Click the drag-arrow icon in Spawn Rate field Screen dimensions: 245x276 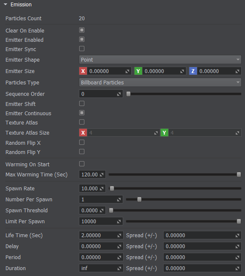pyautogui.click(x=102, y=189)
